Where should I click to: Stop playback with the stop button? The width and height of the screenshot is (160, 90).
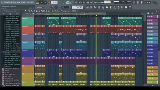[x=45, y=2]
